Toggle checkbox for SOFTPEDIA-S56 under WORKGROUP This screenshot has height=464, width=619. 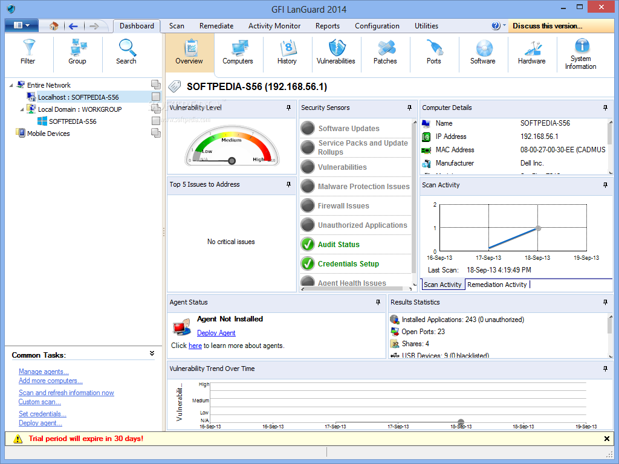[x=156, y=121]
